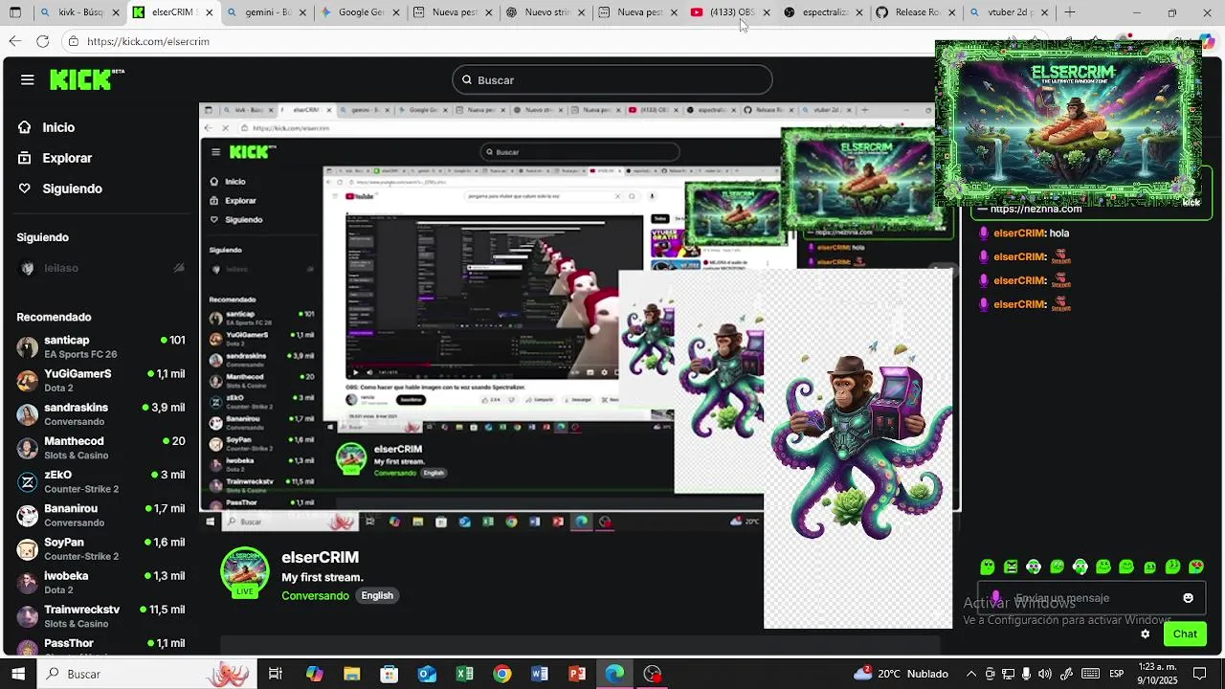Open sandraskins recommended channel
This screenshot has width=1225, height=689.
[100, 414]
